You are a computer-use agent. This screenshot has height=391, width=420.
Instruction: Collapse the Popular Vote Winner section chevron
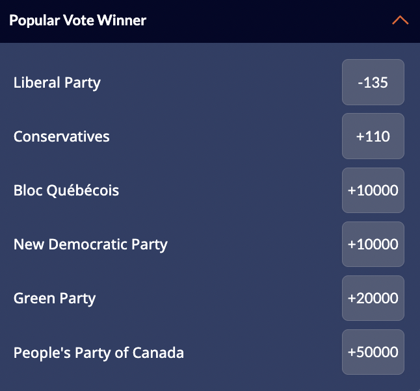400,20
